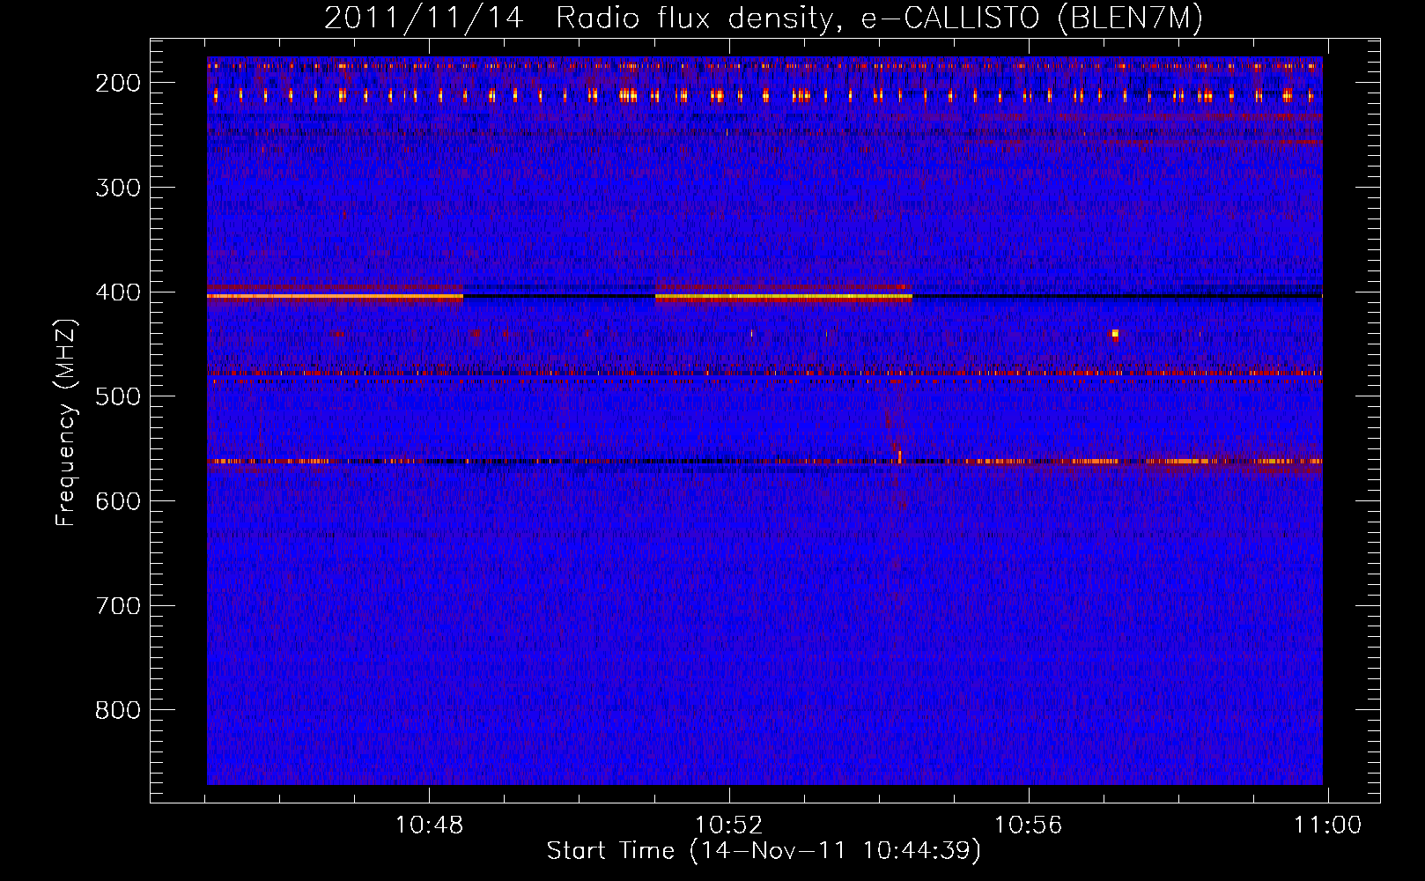The image size is (1425, 881).
Task: Click the 10:56 time tick label
Action: pos(1028,825)
